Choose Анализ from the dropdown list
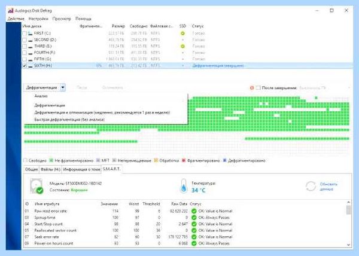 41,96
